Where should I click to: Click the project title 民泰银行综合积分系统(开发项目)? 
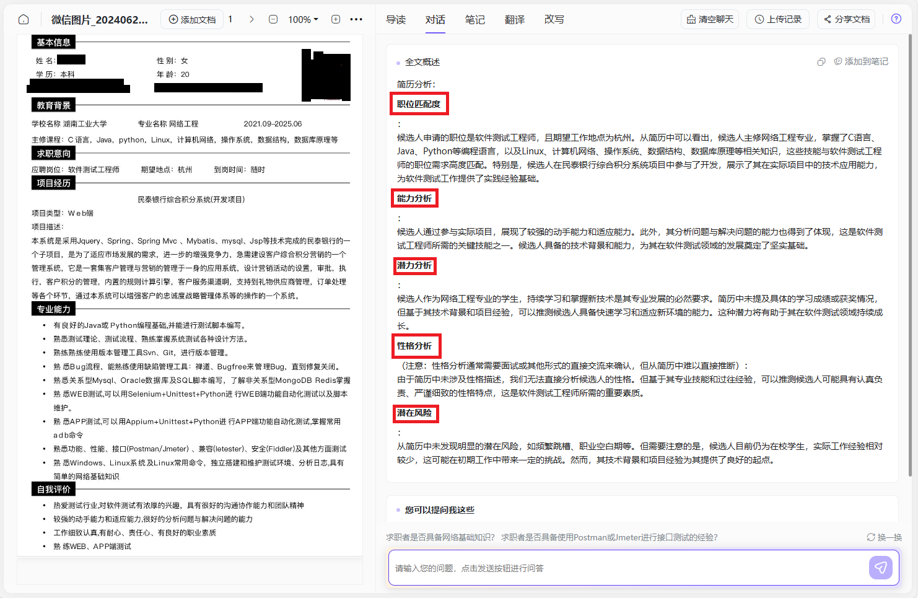[191, 200]
